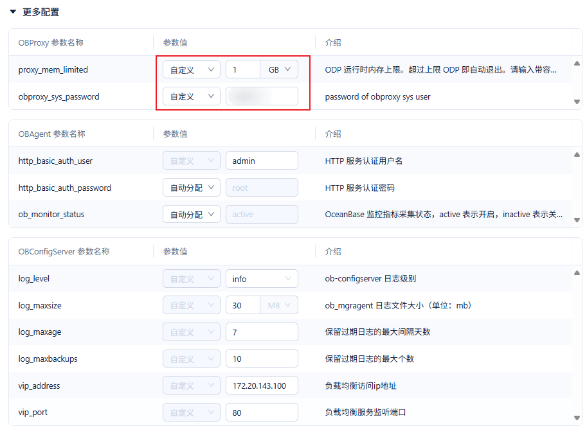Click the OBAgent table scroll down arrow
587x426 pixels.
577,220
